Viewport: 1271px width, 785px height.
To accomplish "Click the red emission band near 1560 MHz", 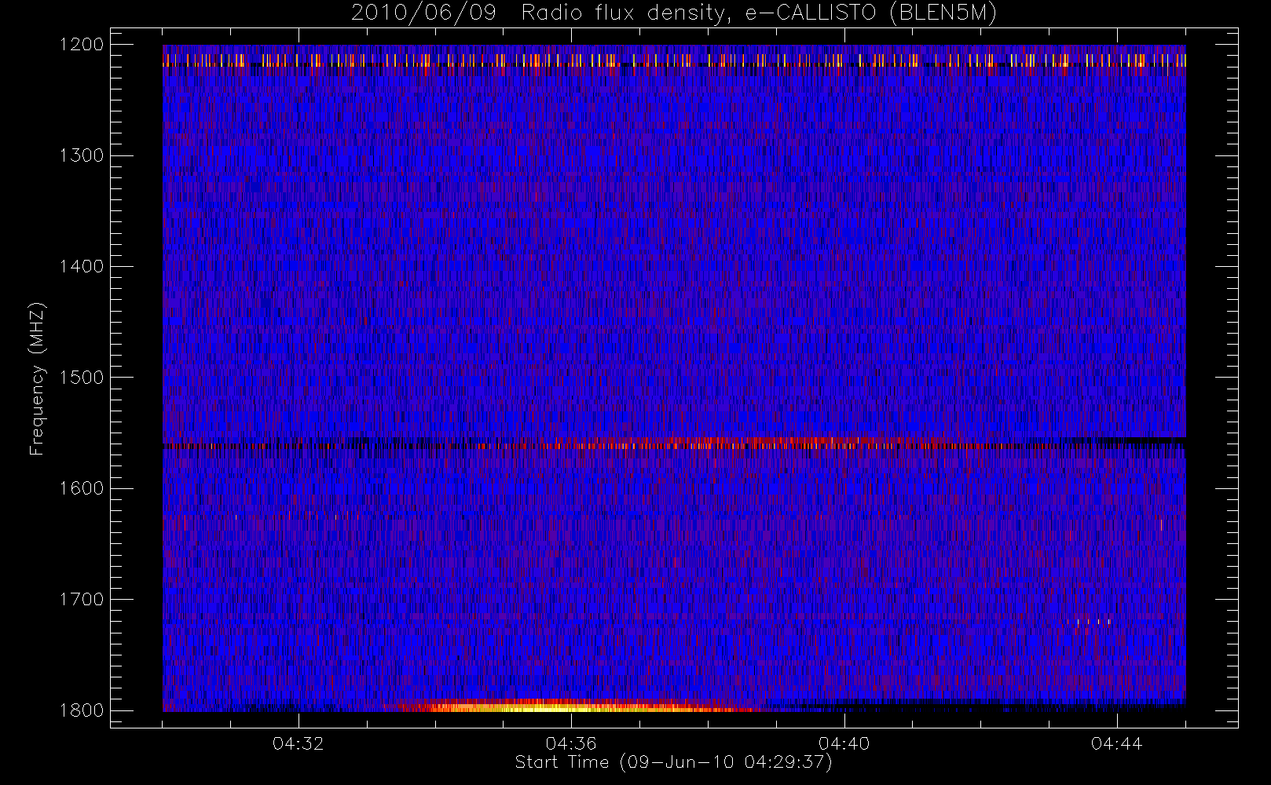I will click(x=731, y=443).
